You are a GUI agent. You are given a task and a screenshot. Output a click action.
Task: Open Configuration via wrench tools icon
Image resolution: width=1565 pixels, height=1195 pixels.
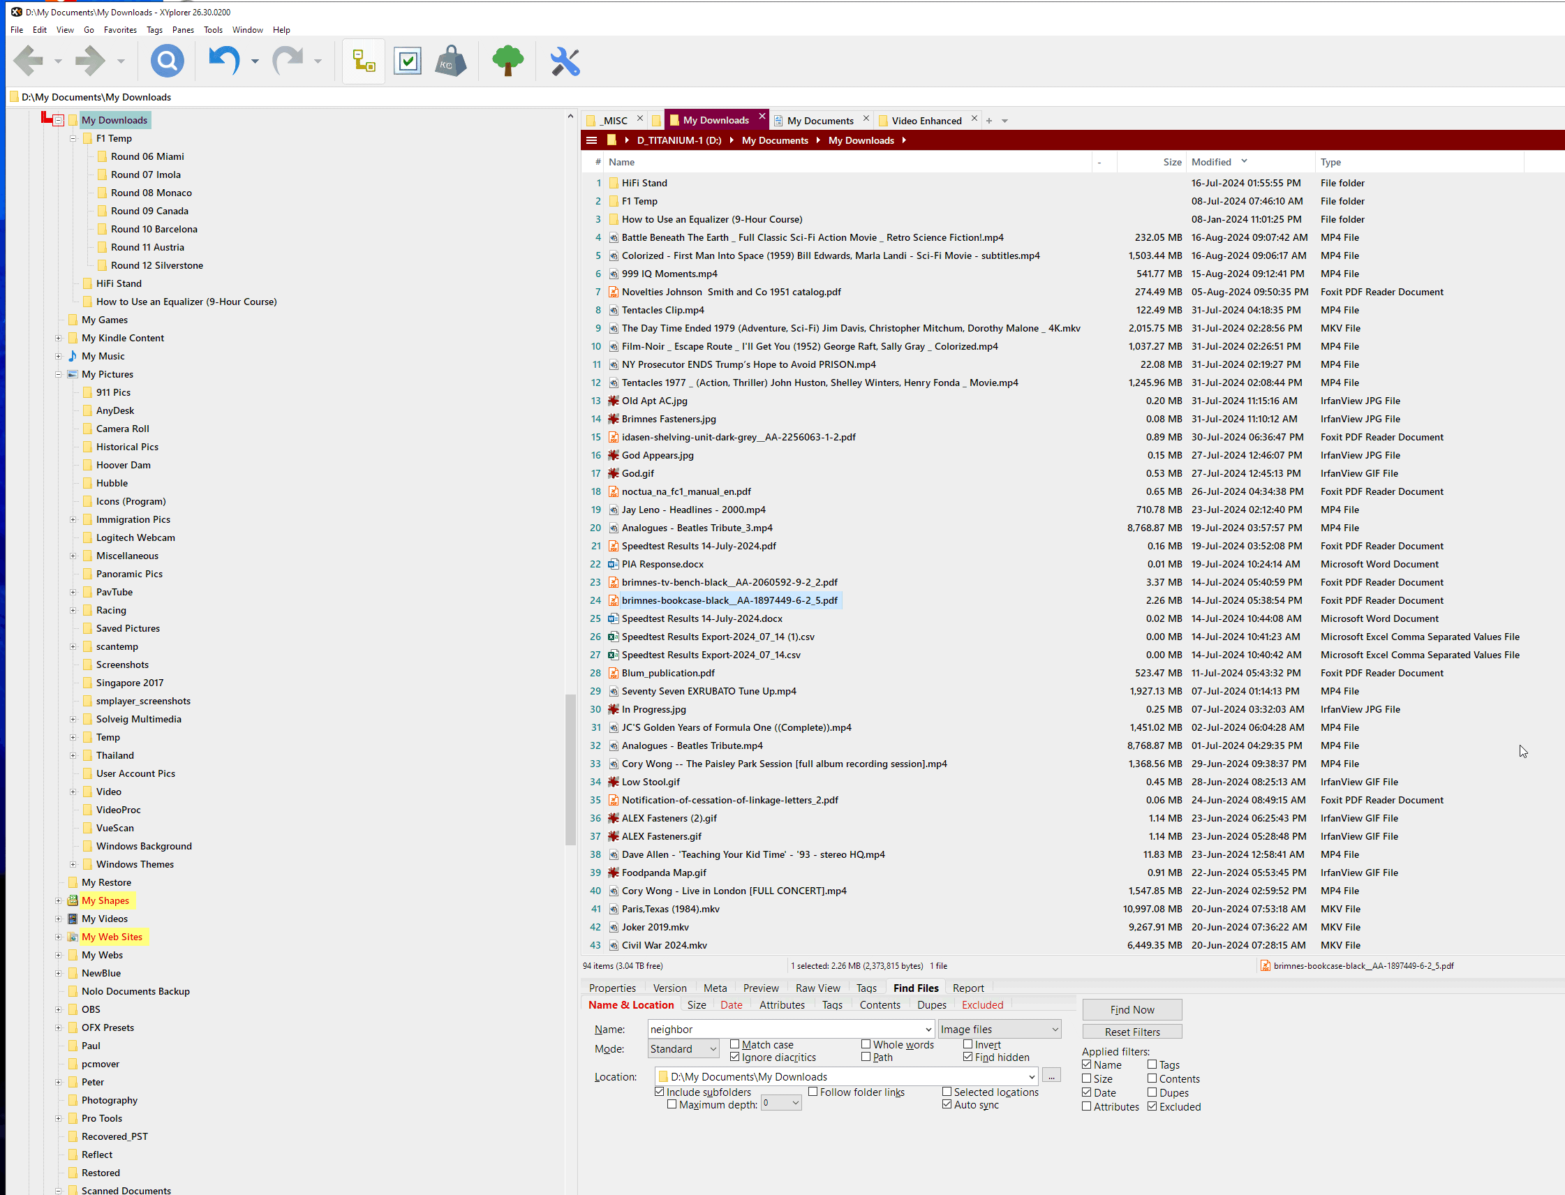point(565,61)
